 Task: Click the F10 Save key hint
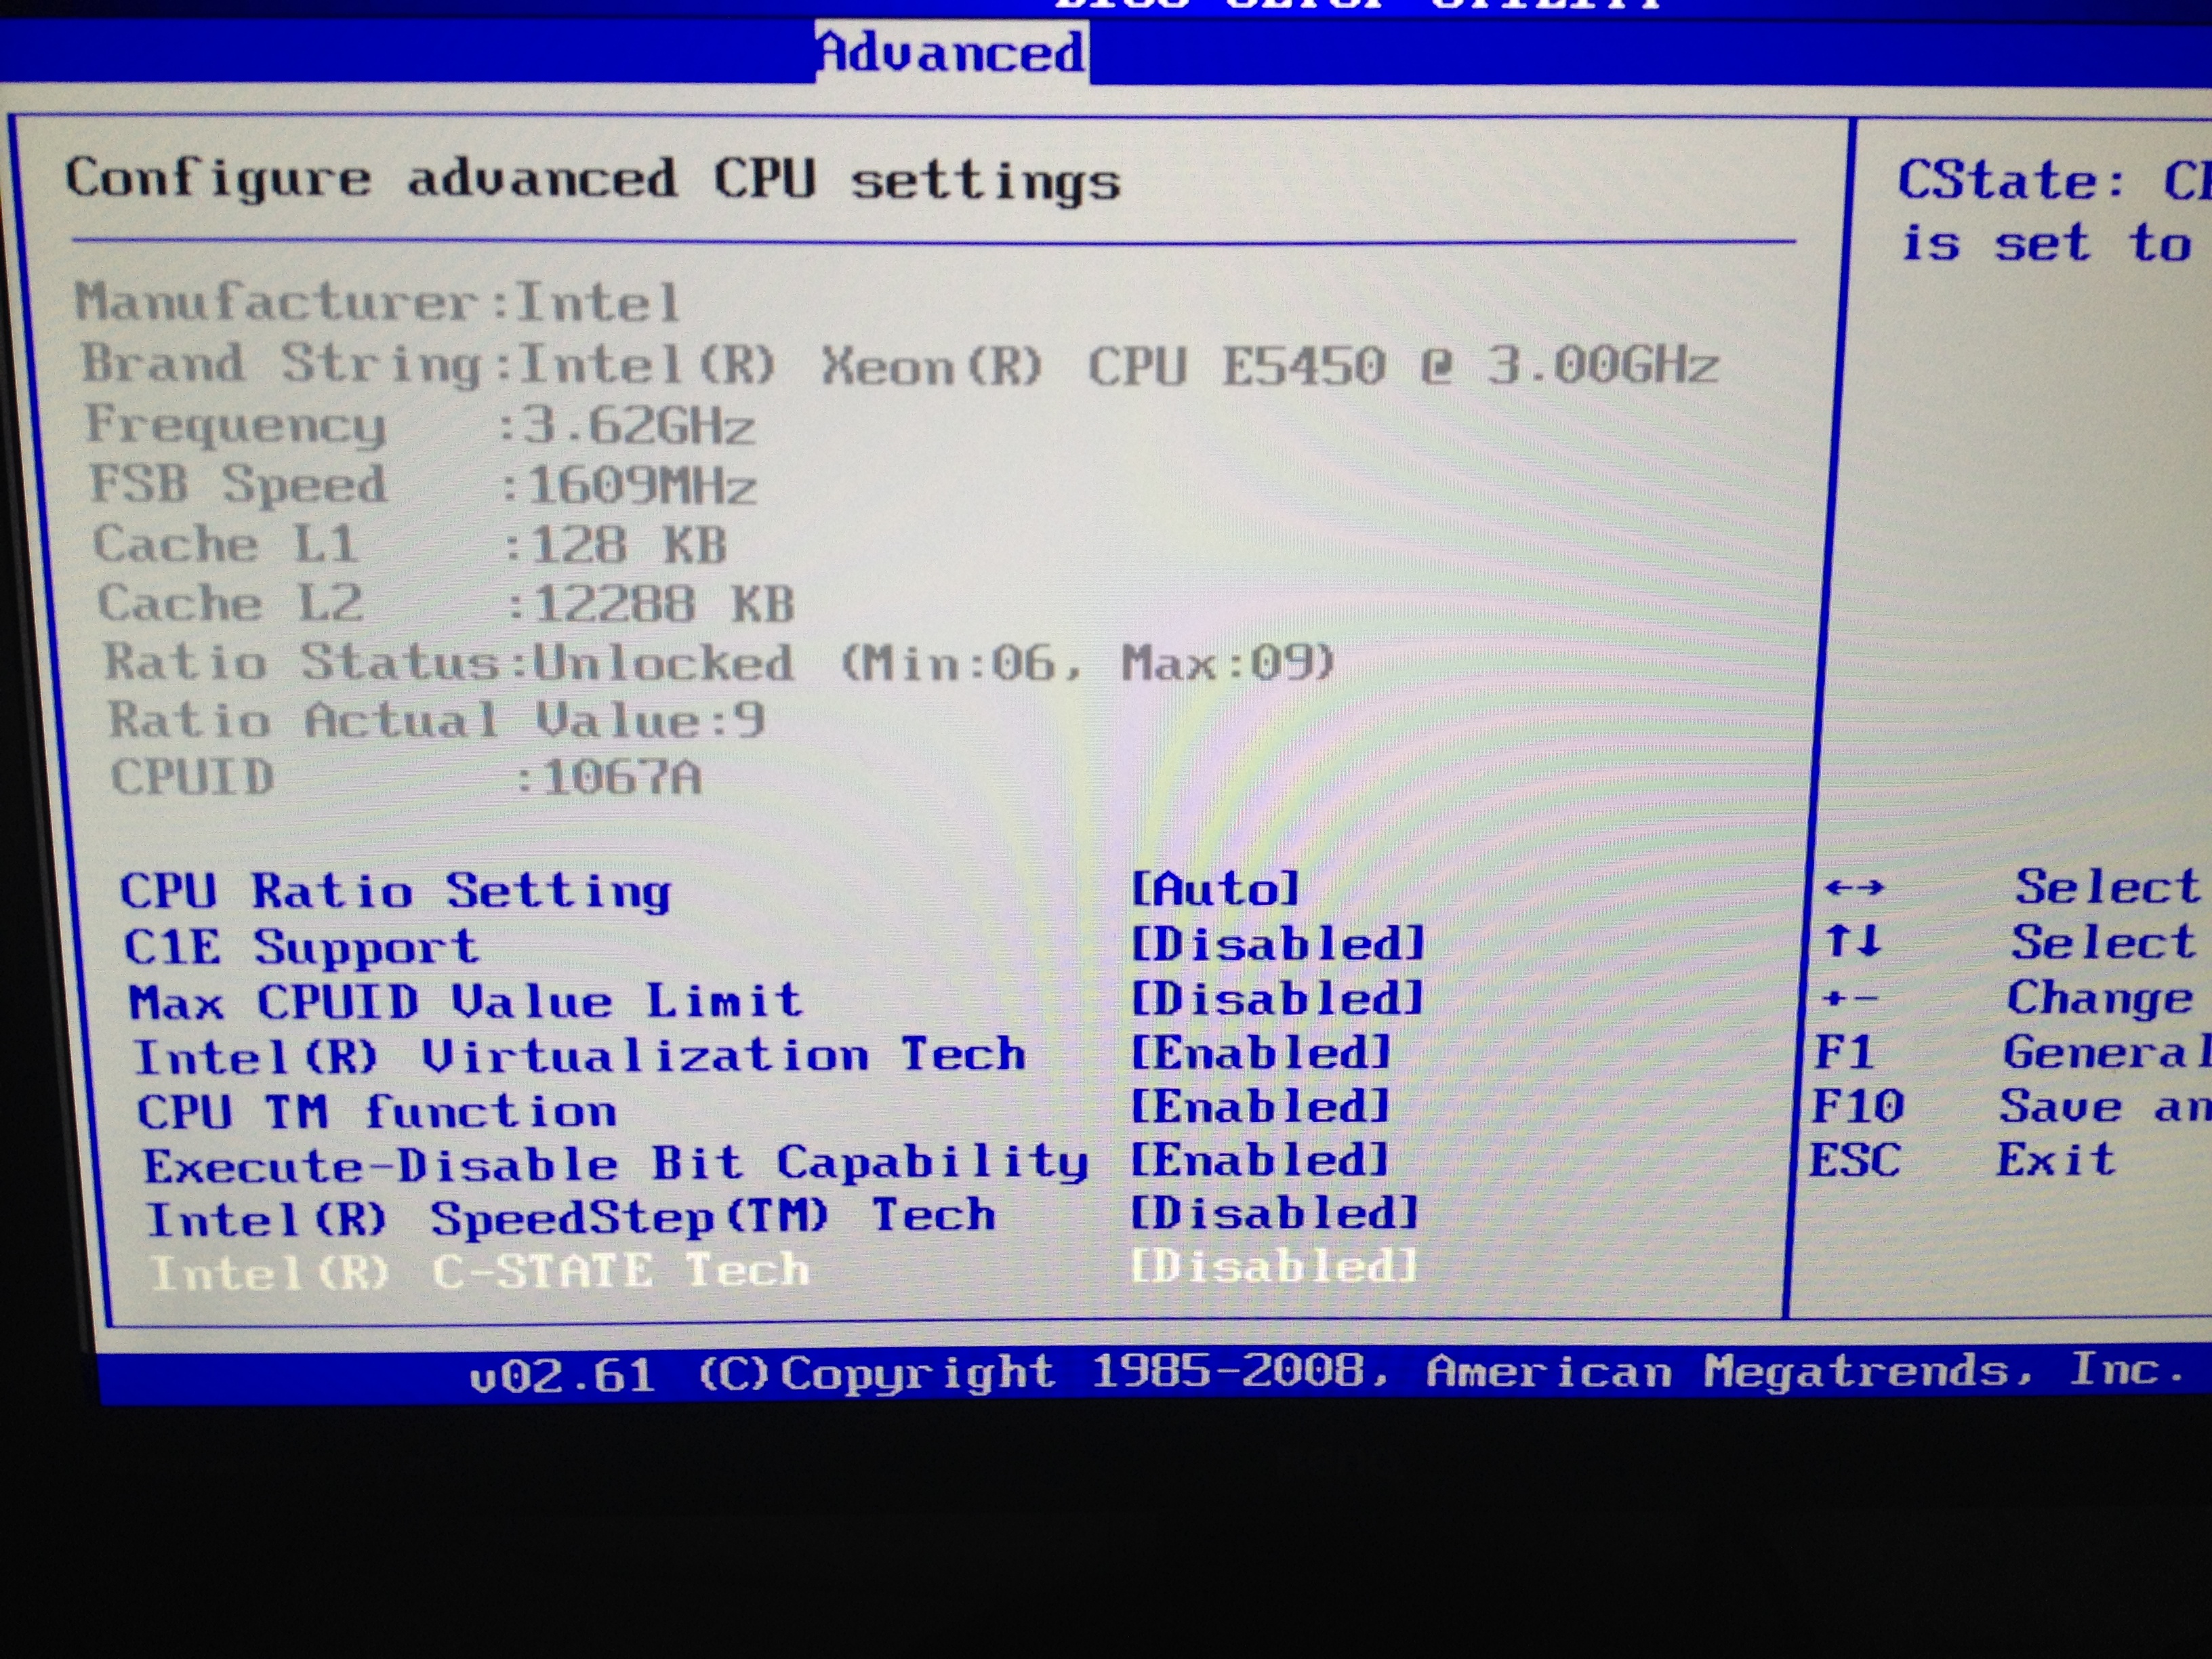click(1858, 1107)
